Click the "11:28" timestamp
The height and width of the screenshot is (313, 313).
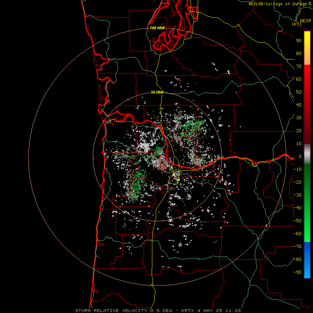(233, 311)
